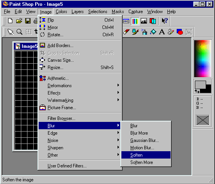The image size is (215, 184).
Task: Open Picture Frame... wizard
Action: (x=80, y=108)
